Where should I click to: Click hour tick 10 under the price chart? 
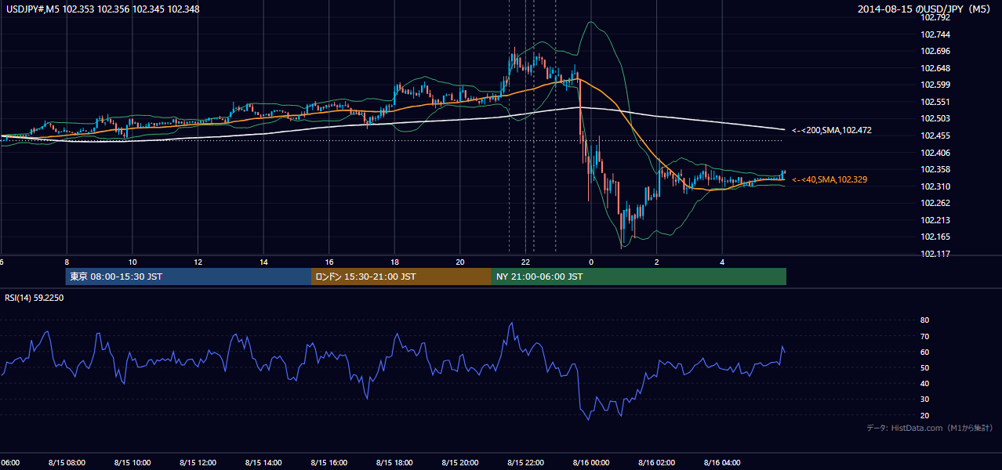133,262
